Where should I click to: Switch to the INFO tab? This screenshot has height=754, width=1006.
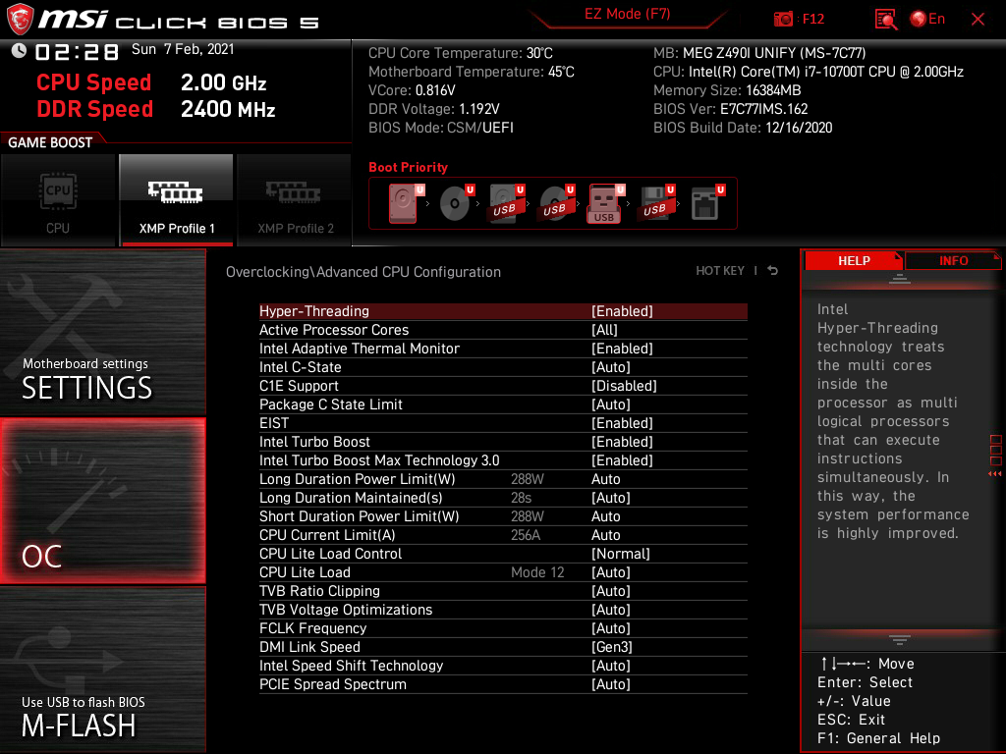point(953,260)
